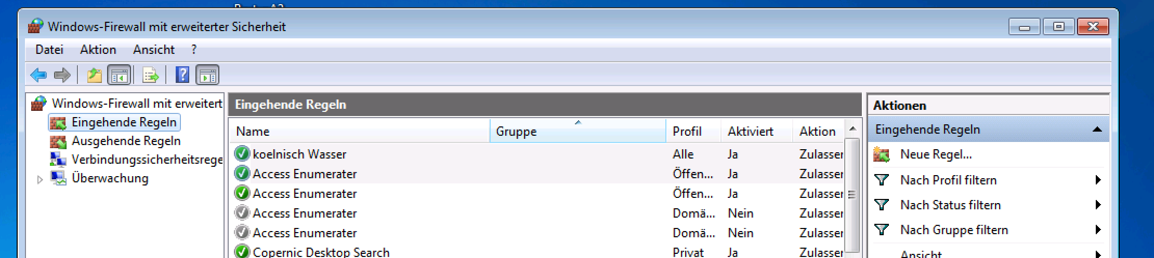Open the Datei menu
Screen dimensions: 1154x258
point(49,50)
